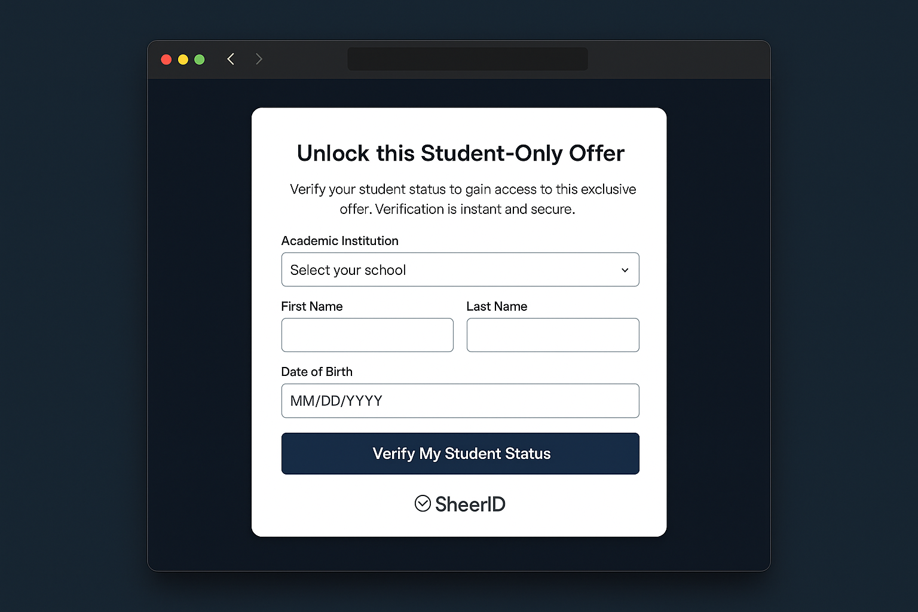
Task: Click the browser address bar
Action: click(x=468, y=59)
